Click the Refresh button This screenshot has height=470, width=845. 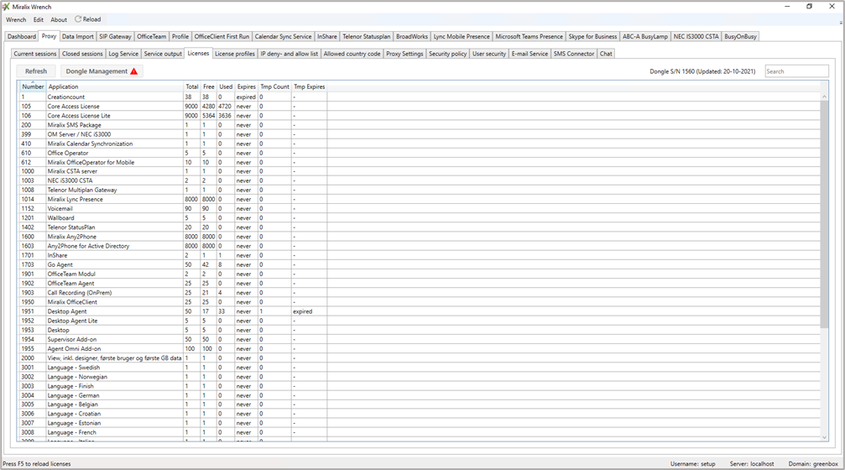point(36,71)
